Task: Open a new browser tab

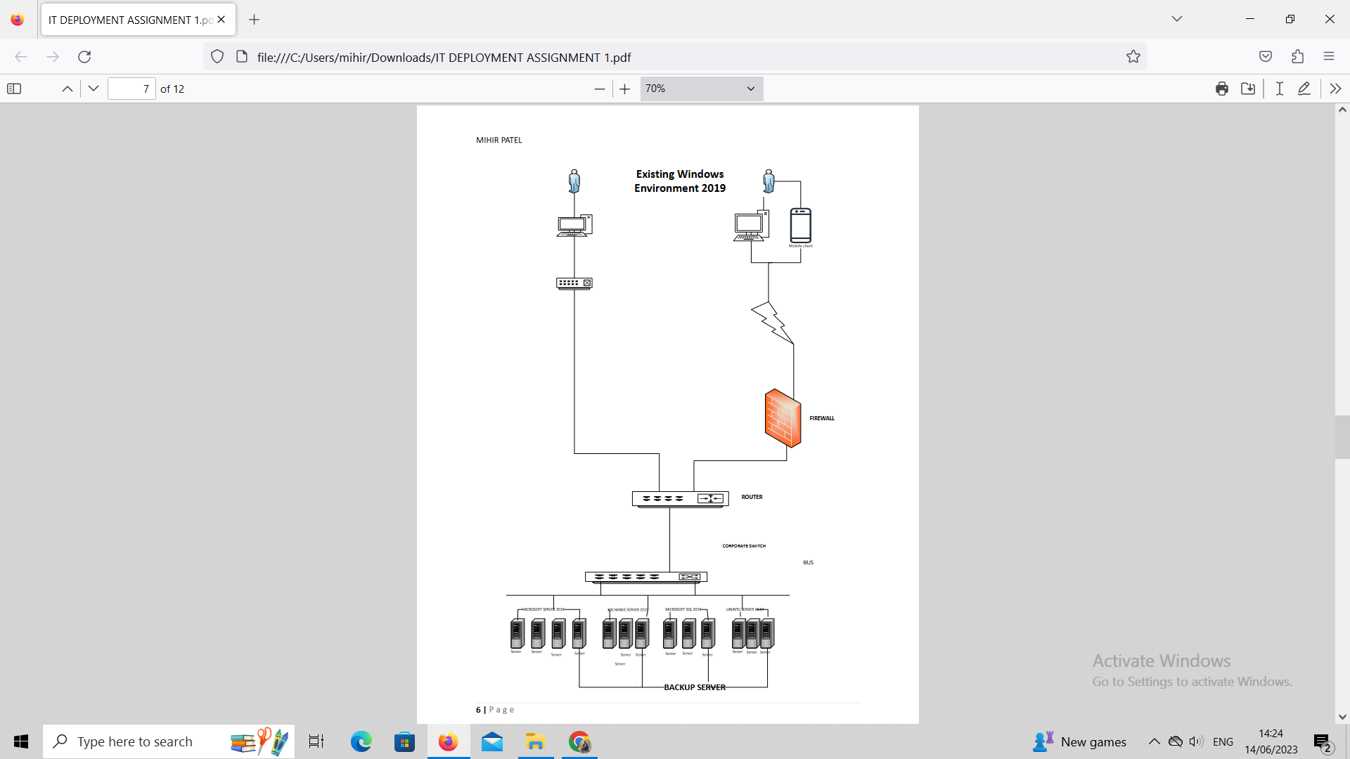Action: tap(255, 20)
